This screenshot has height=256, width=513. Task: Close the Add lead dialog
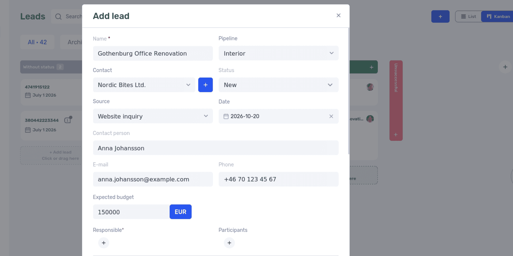[339, 15]
